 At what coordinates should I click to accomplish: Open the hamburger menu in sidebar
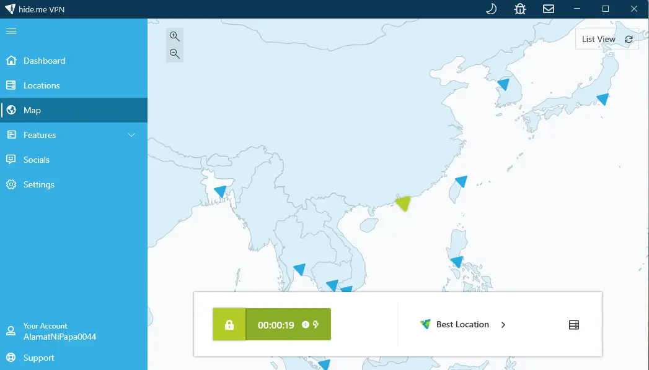[11, 32]
